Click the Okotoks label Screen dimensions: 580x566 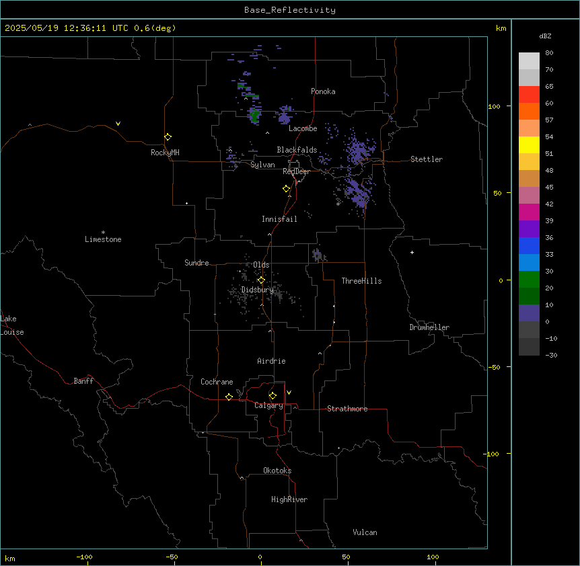tap(277, 471)
